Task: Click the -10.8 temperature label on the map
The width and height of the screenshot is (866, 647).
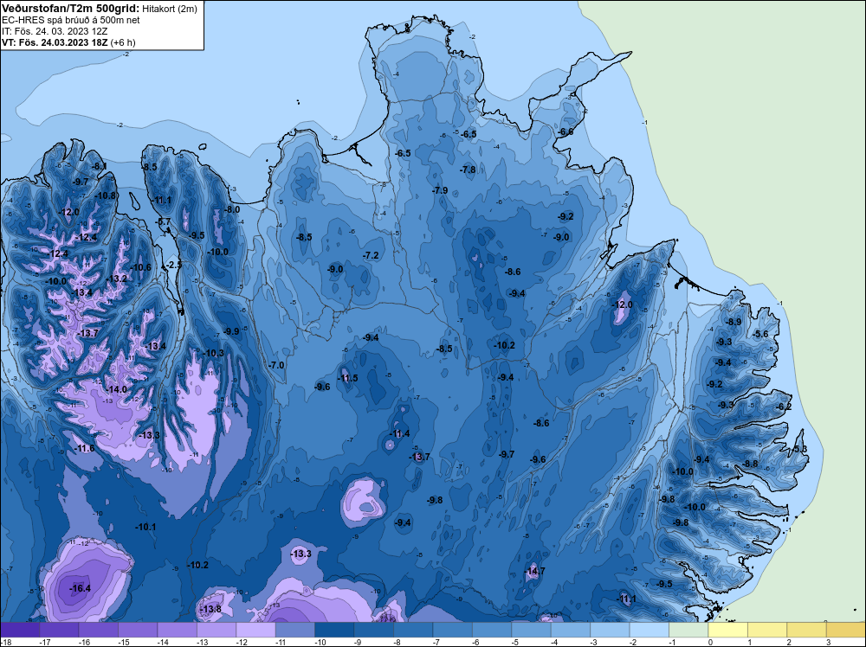Action: point(106,195)
